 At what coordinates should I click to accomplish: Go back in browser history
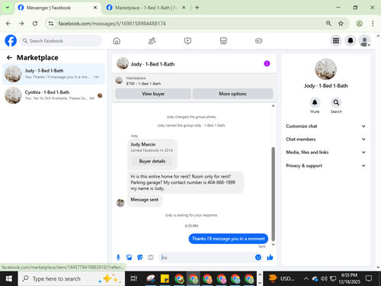click(x=8, y=24)
